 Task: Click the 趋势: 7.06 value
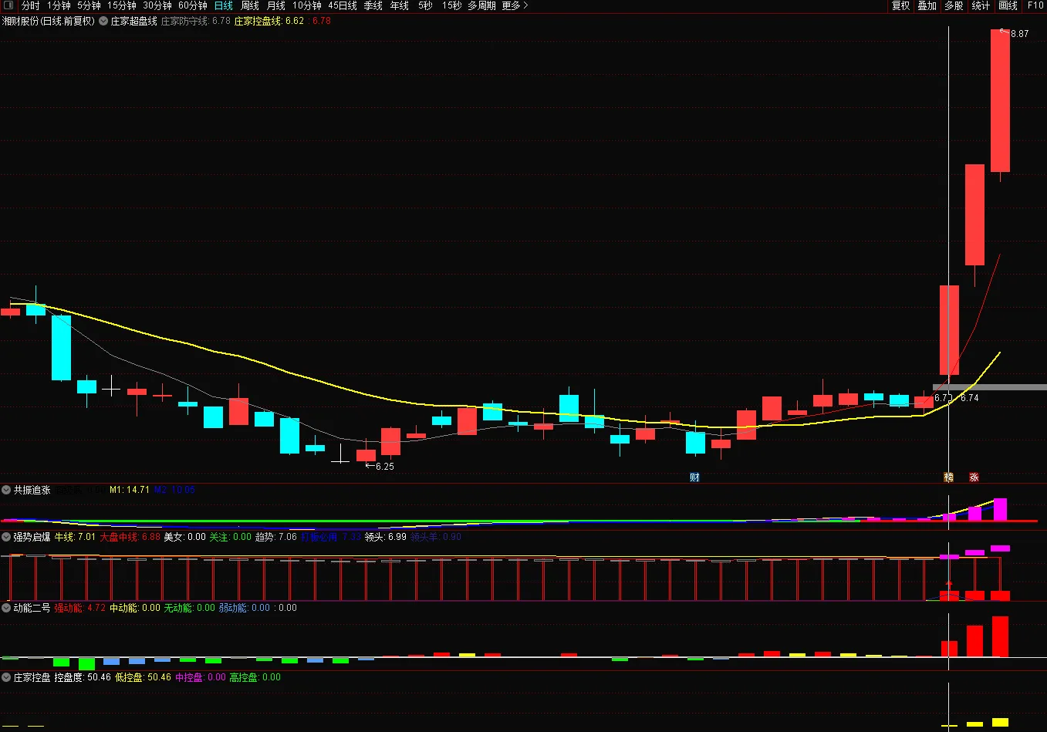point(275,537)
